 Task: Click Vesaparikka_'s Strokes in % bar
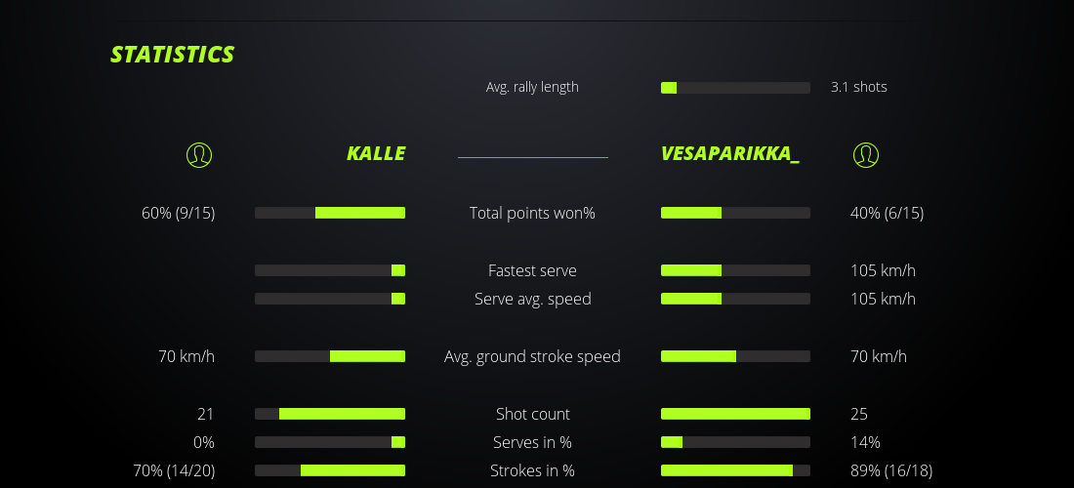(x=735, y=470)
